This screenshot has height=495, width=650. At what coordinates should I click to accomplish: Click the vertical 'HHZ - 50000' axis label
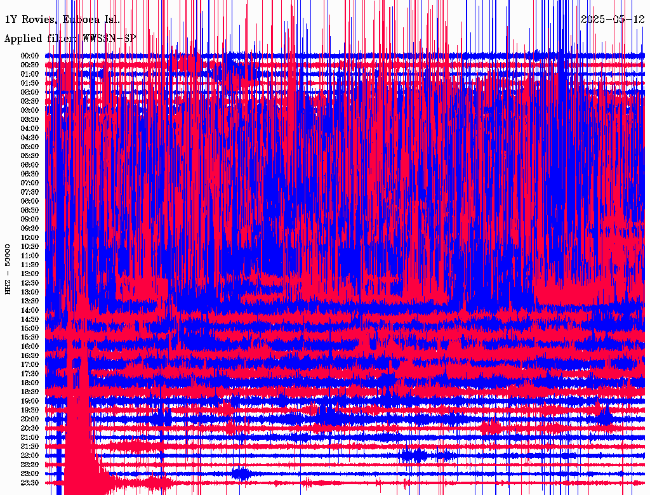(x=8, y=268)
